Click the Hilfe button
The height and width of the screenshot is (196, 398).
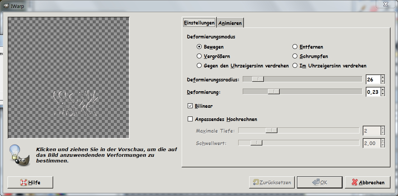click(x=31, y=182)
